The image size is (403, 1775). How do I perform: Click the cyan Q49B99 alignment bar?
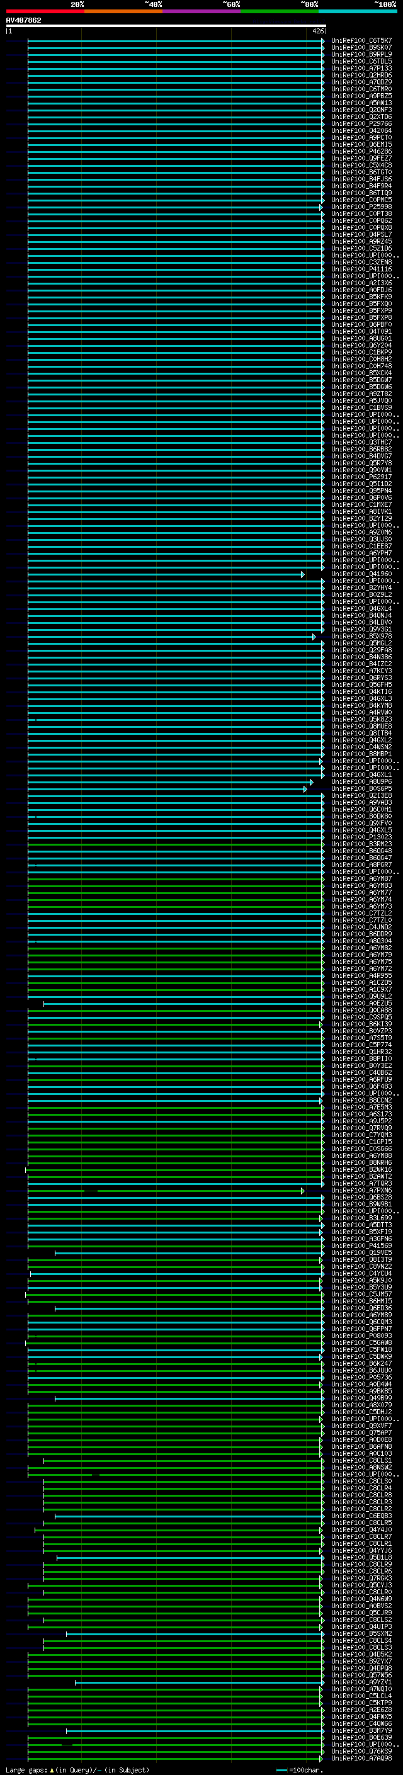pos(189,1398)
